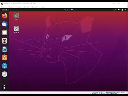Viewport: 128px width, 96px height.
Task: Launch Firefox from the Ubuntu dock
Action: coord(5,16)
